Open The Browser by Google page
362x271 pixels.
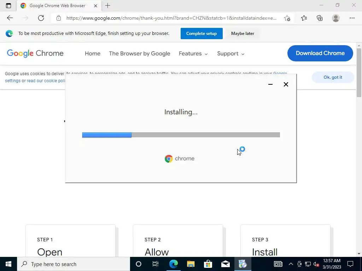(139, 54)
